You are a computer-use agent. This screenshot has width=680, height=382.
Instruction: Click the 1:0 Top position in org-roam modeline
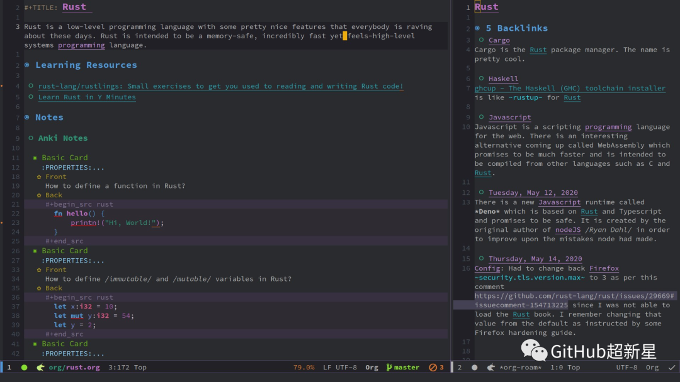[x=565, y=368]
